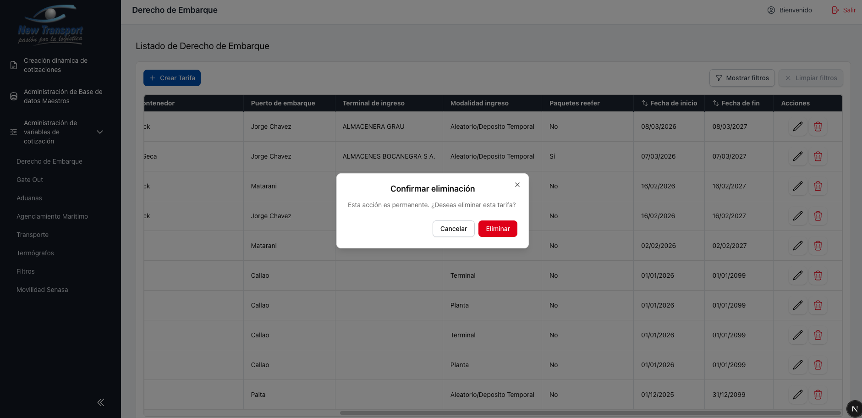This screenshot has width=862, height=418.
Task: Click the horizontal table scrollbar
Action: tap(590, 413)
